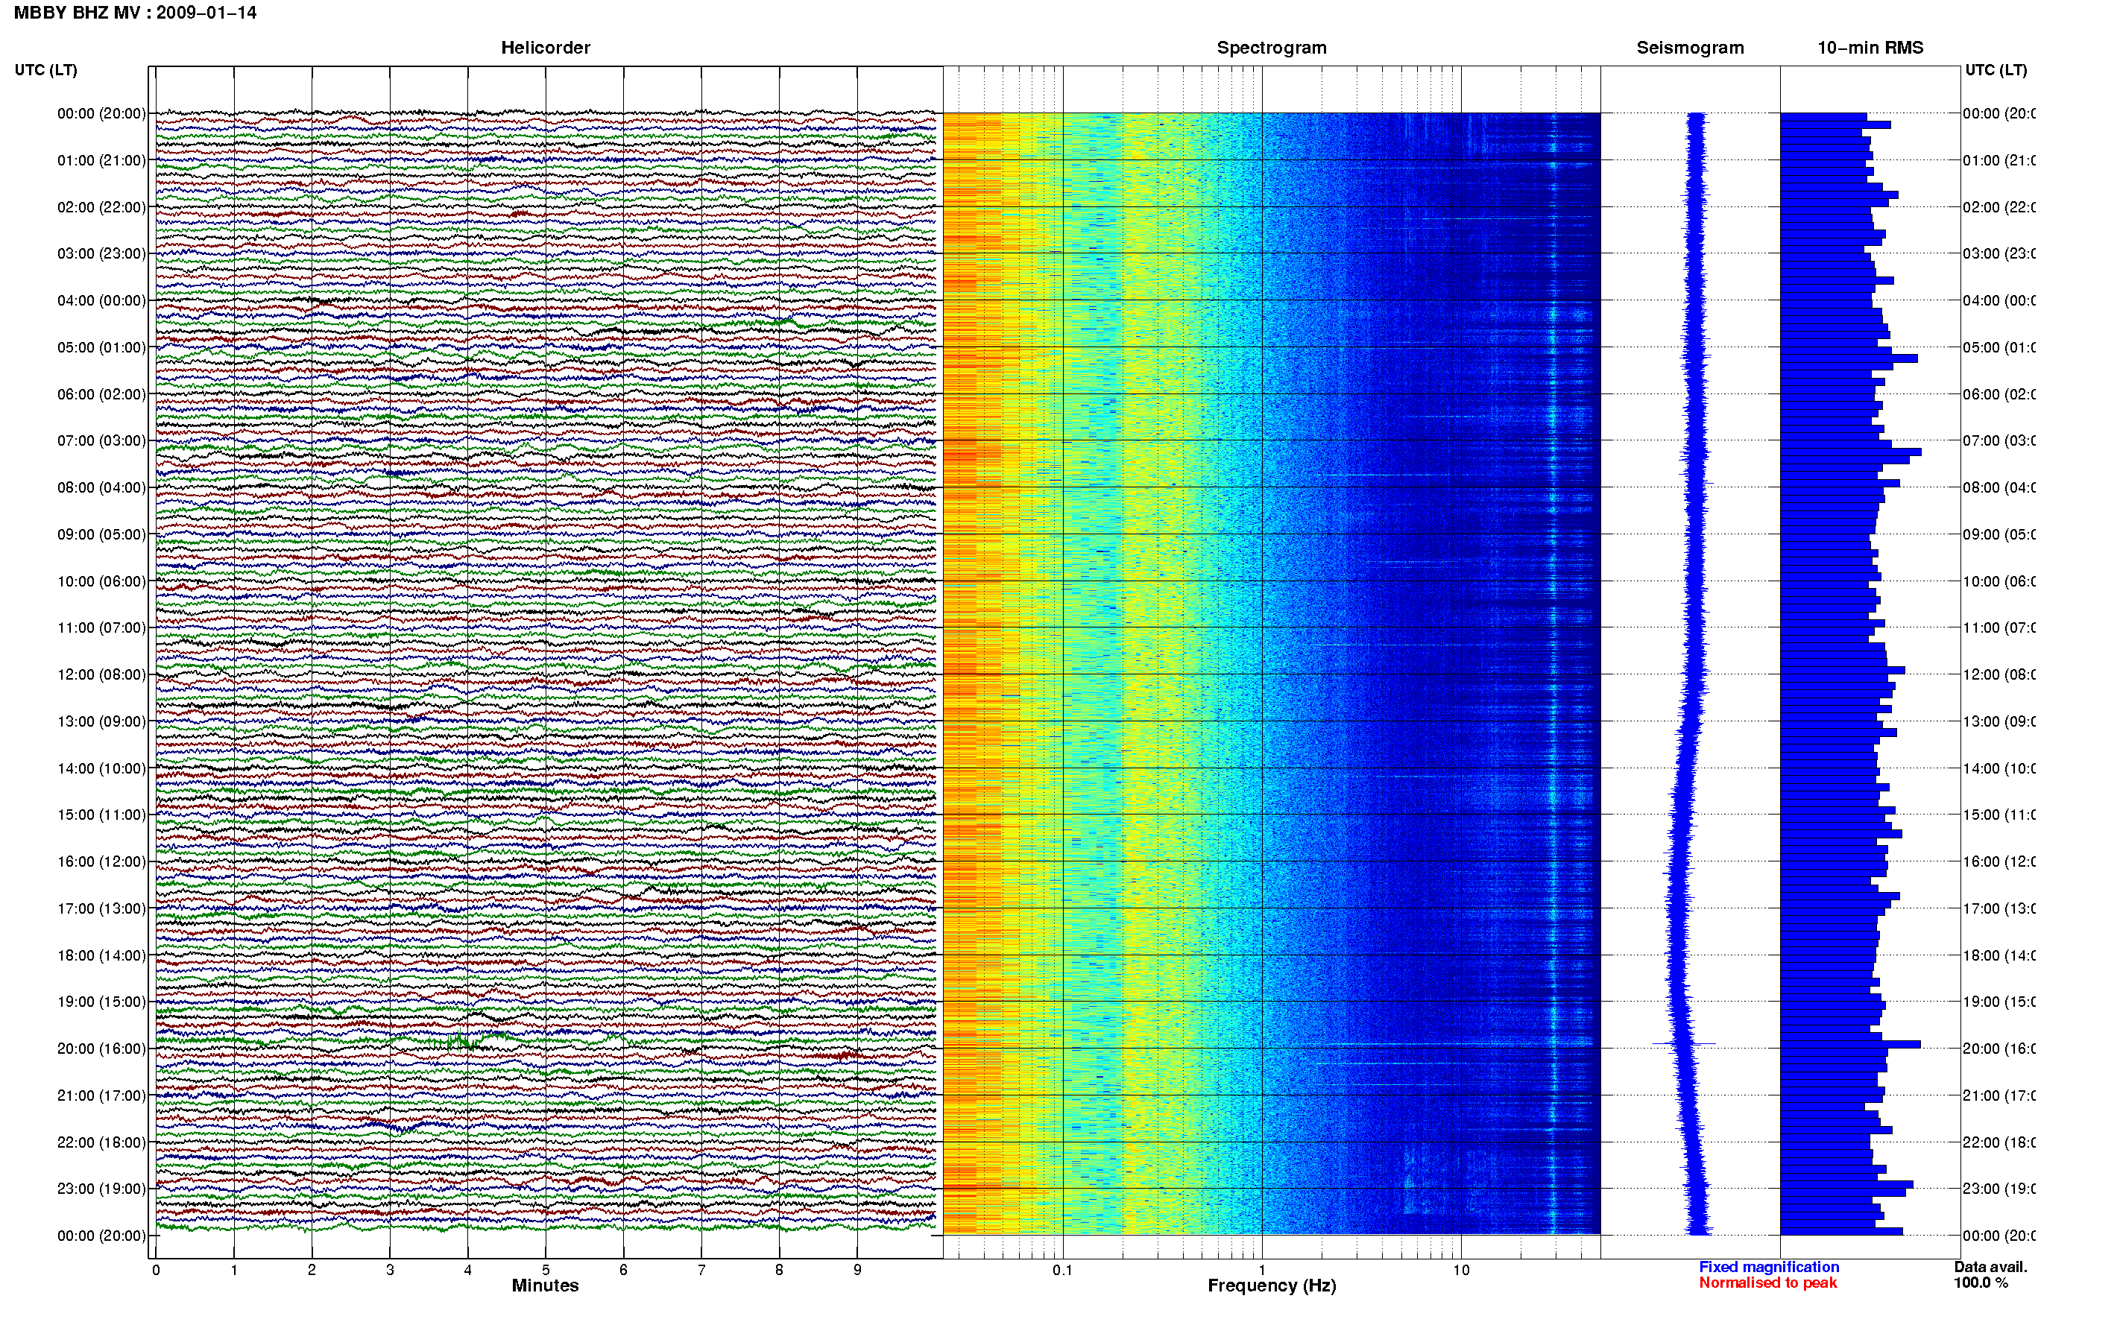This screenshot has width=2120, height=1325.
Task: Click the left time label '23:00 (19:00)'
Action: [x=101, y=1189]
